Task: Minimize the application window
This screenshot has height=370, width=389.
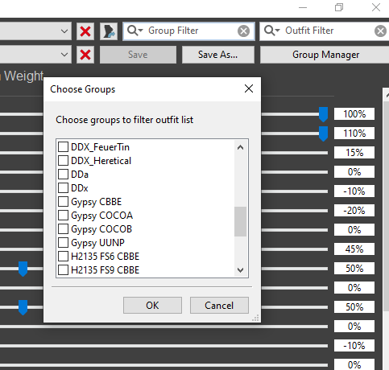Action: [303, 7]
